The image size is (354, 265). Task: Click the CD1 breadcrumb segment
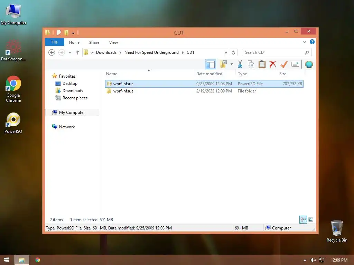pyautogui.click(x=190, y=52)
